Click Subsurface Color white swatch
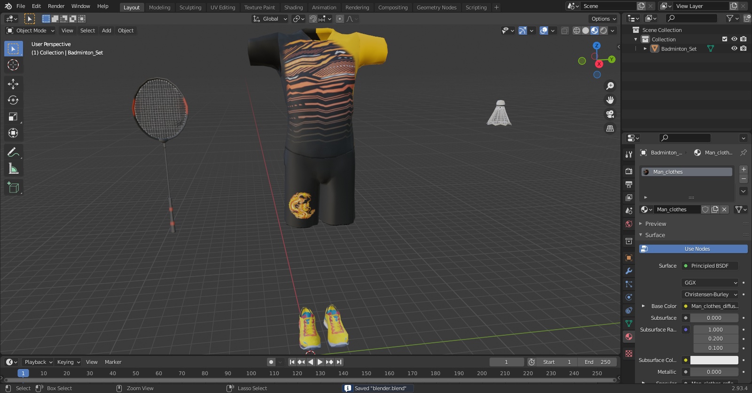This screenshot has width=752, height=393. pyautogui.click(x=714, y=360)
